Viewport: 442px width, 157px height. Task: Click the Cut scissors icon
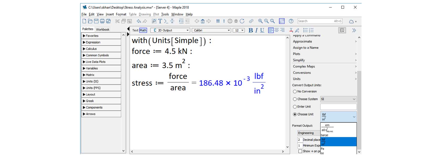tap(117, 21)
